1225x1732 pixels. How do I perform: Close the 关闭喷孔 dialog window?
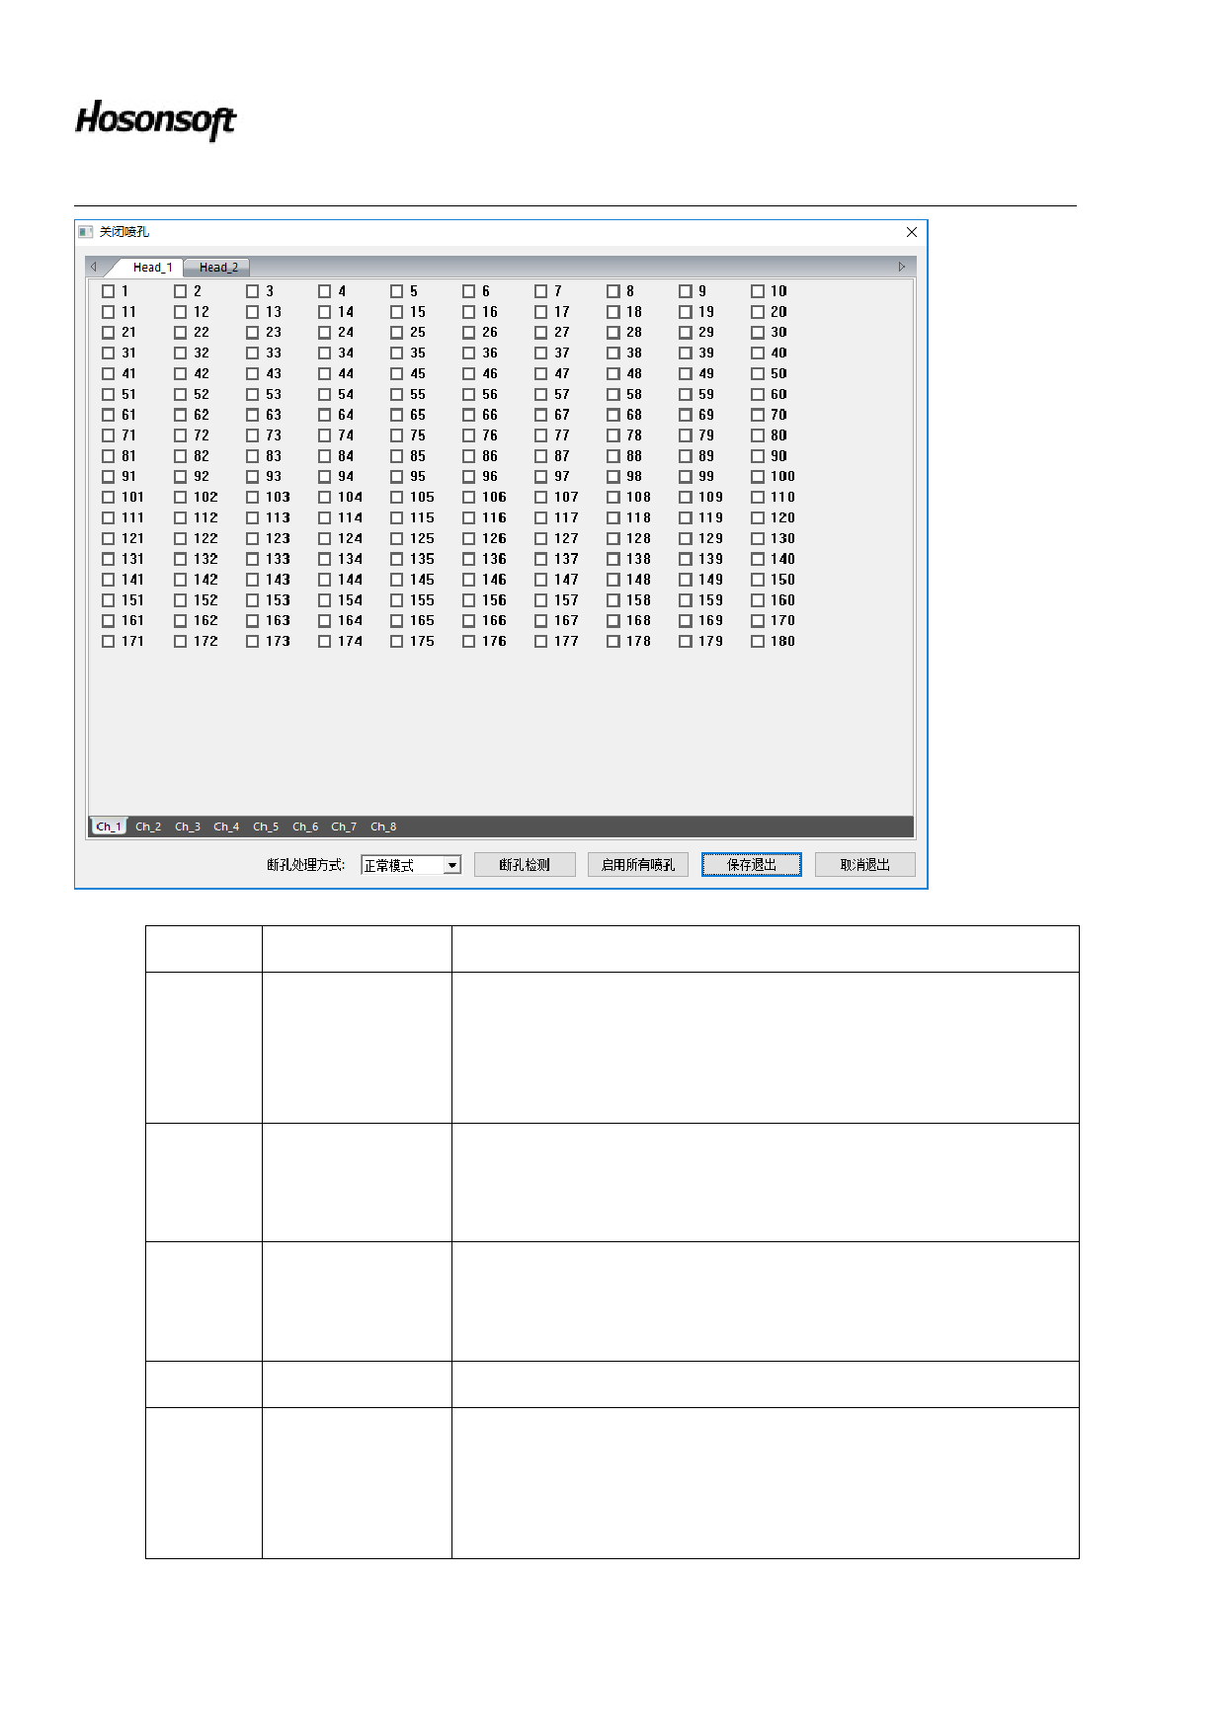tap(911, 232)
